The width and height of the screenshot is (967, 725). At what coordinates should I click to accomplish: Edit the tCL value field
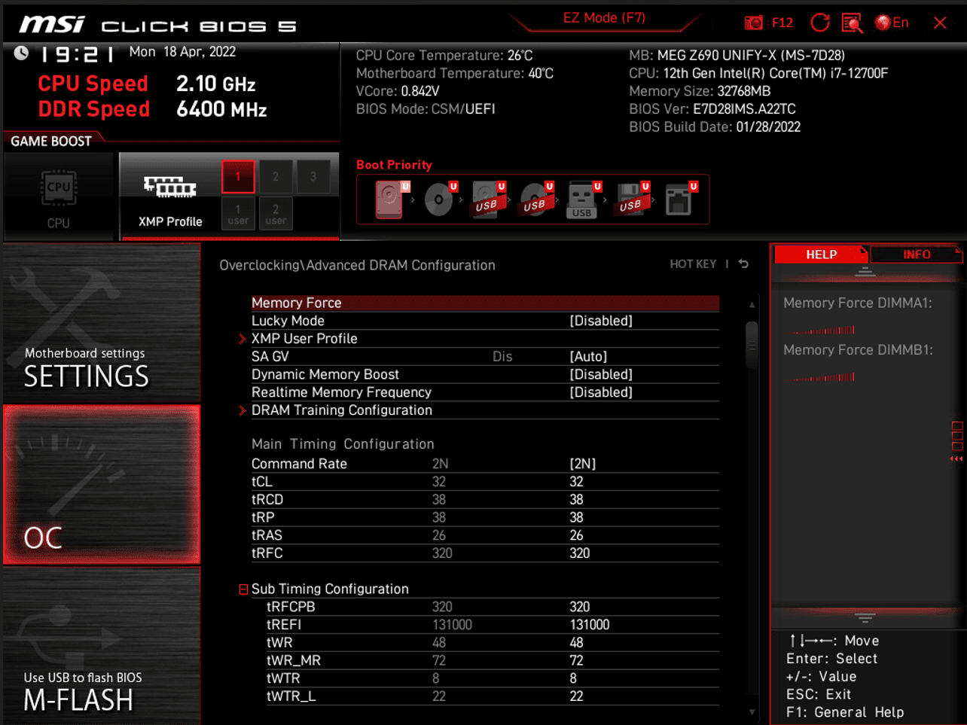(x=576, y=482)
